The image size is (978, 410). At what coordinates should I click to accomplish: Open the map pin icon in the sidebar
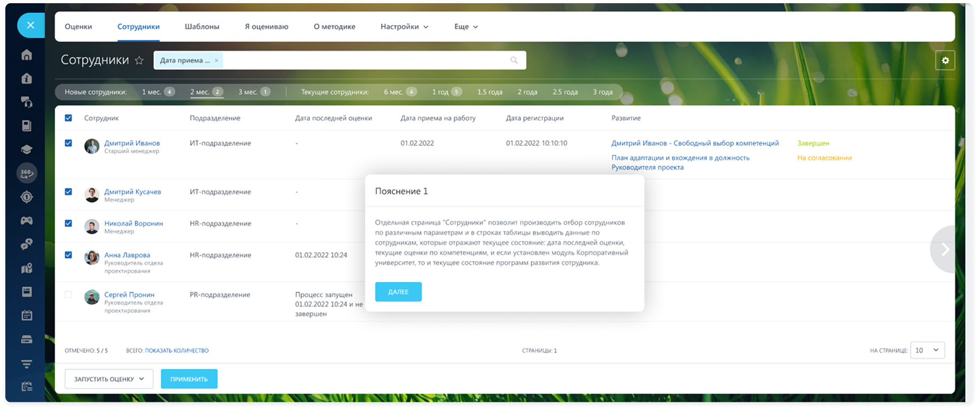point(27,268)
